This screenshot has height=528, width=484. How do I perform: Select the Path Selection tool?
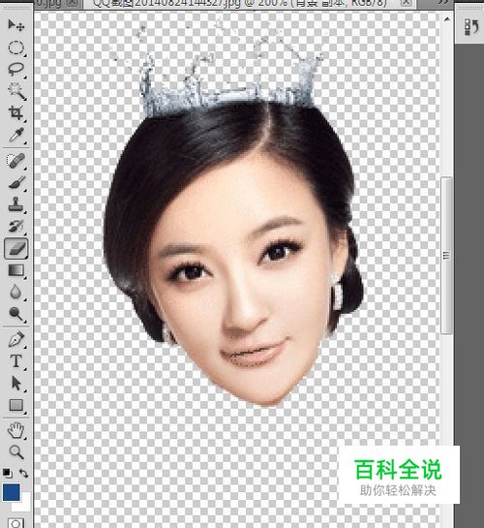[15, 384]
